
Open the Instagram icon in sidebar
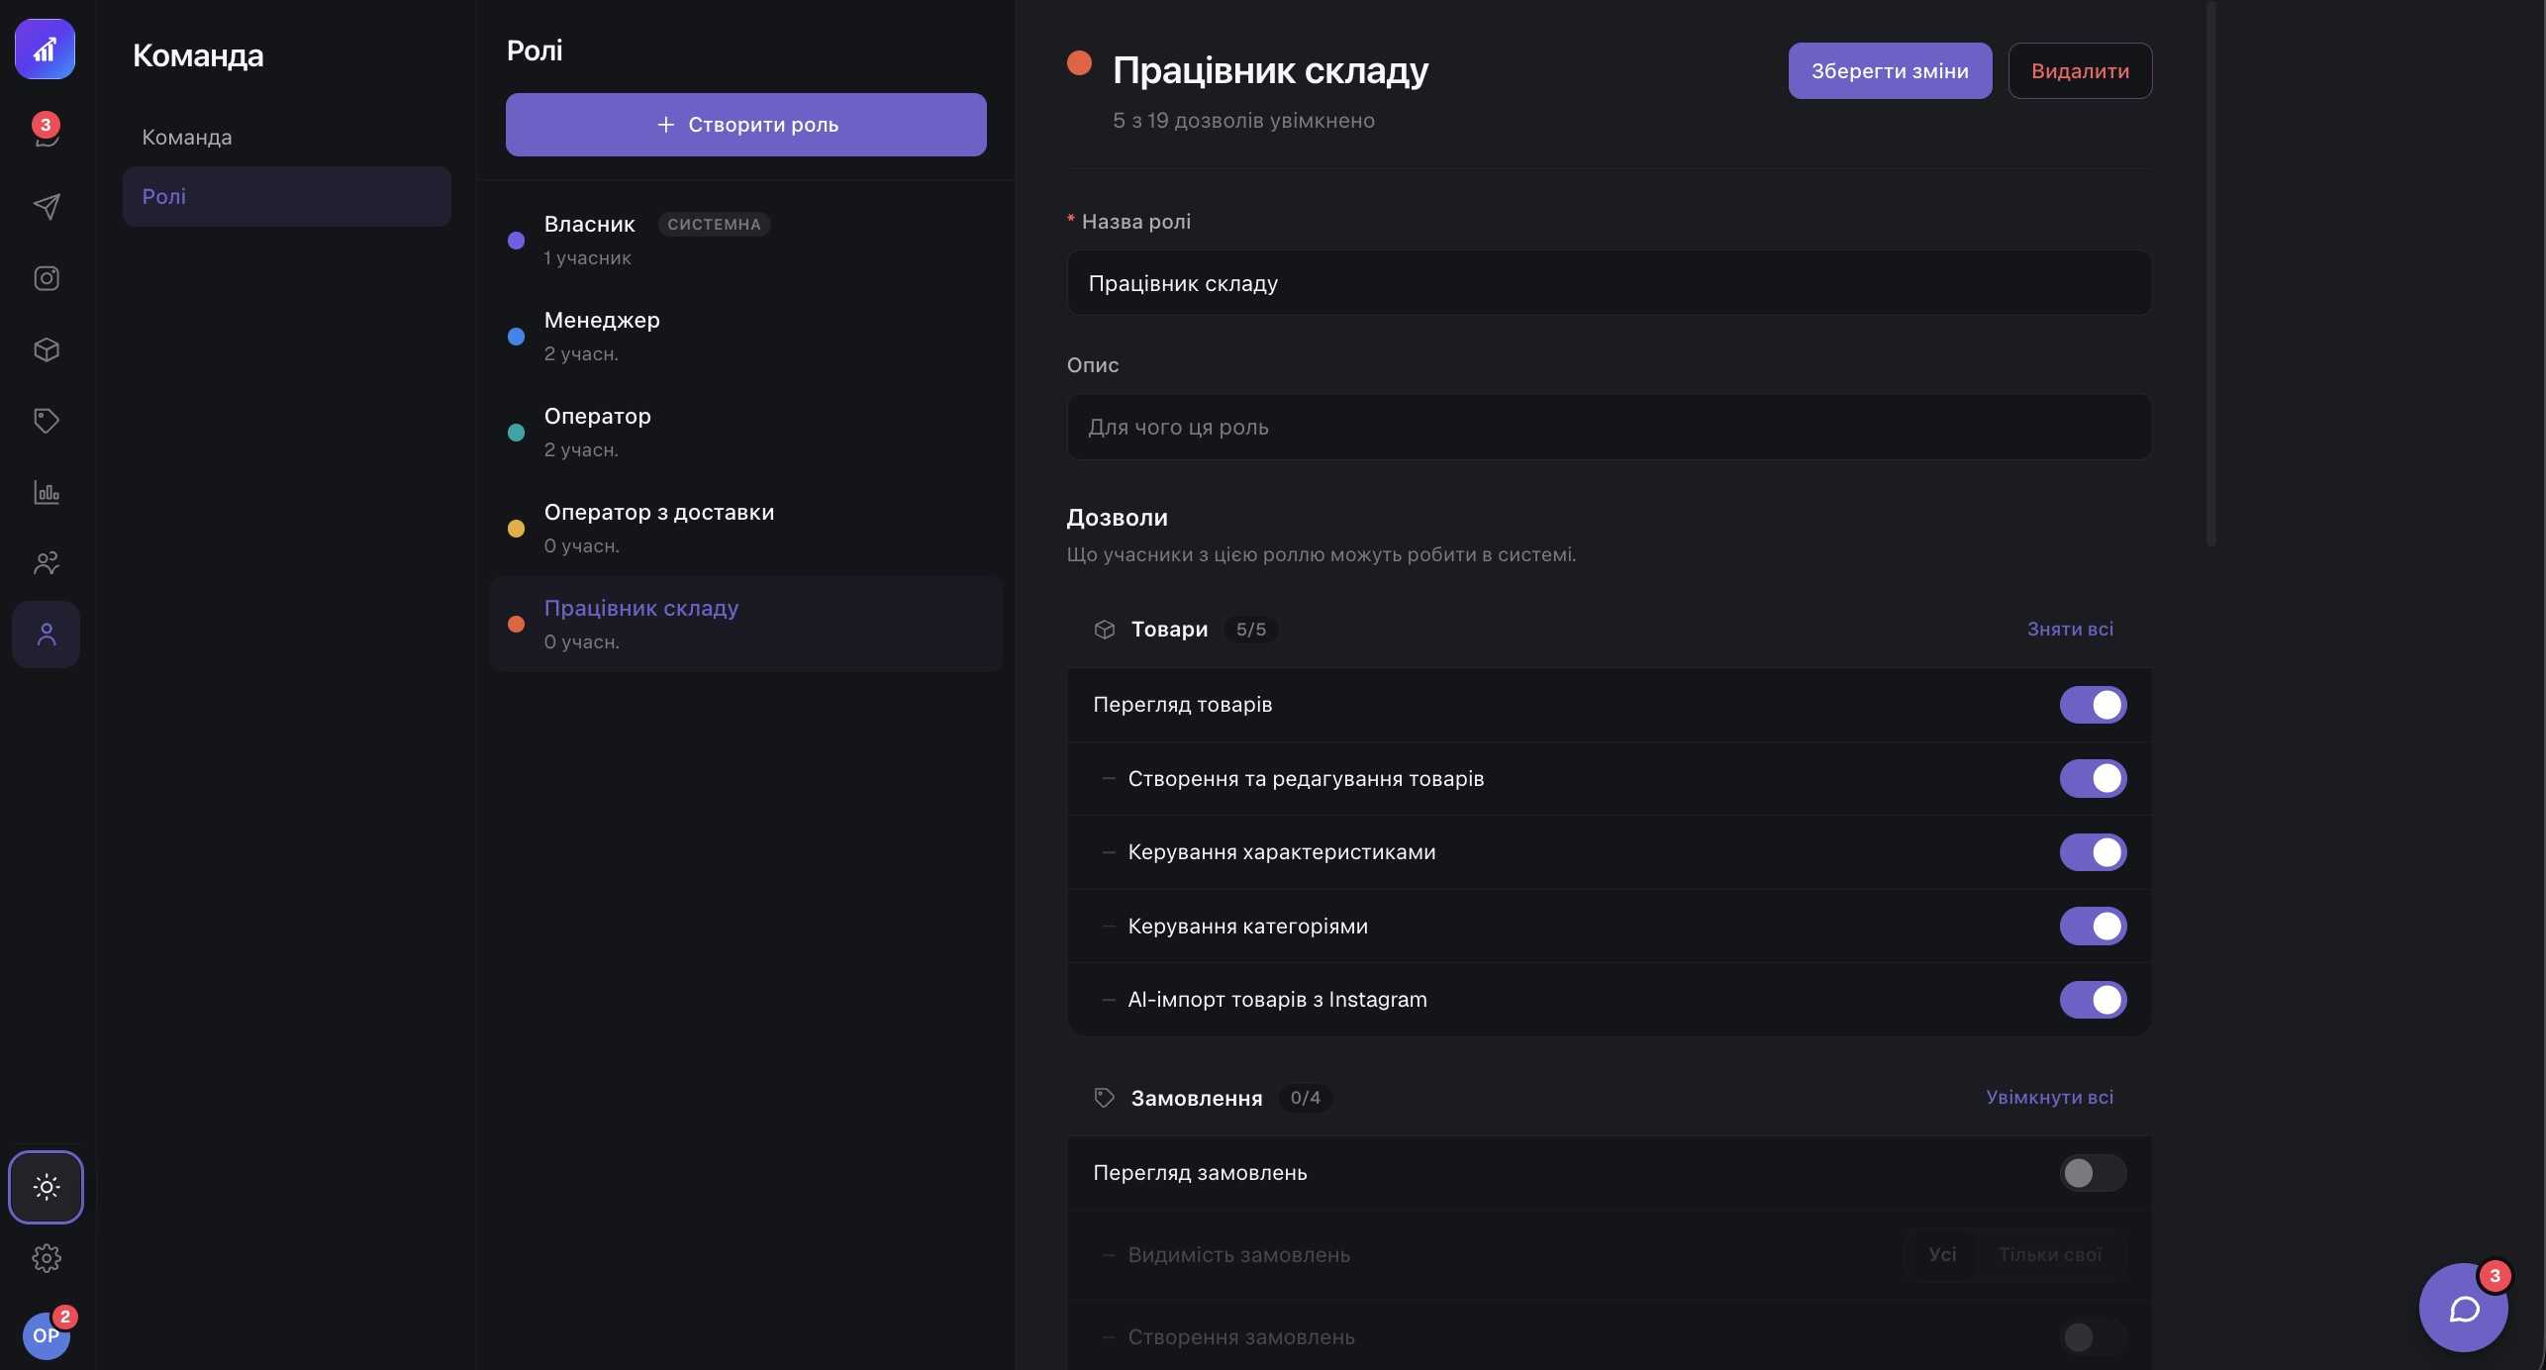pos(47,278)
